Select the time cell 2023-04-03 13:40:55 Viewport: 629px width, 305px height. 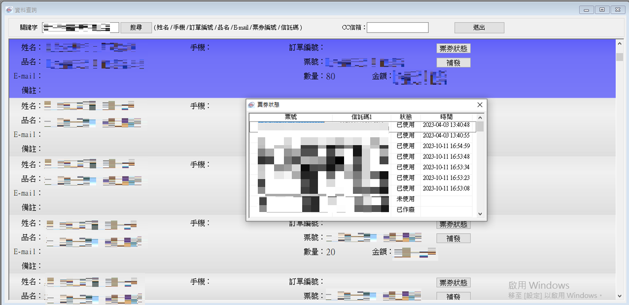[447, 135]
